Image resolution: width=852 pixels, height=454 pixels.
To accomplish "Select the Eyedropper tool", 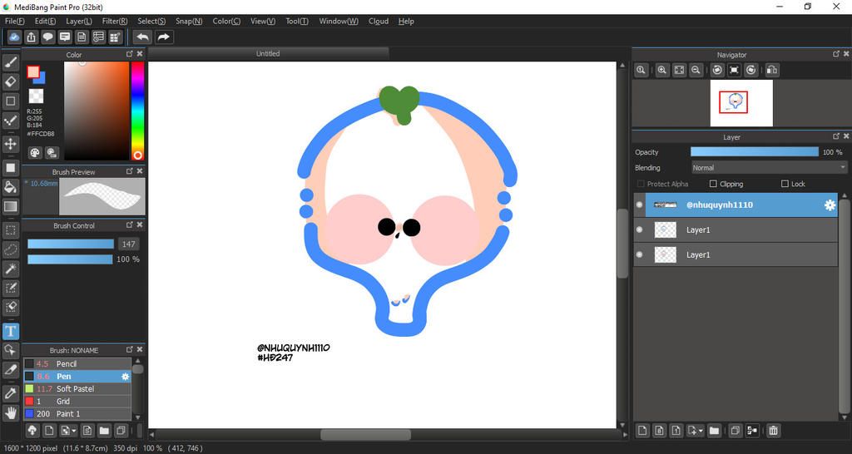I will 10,393.
